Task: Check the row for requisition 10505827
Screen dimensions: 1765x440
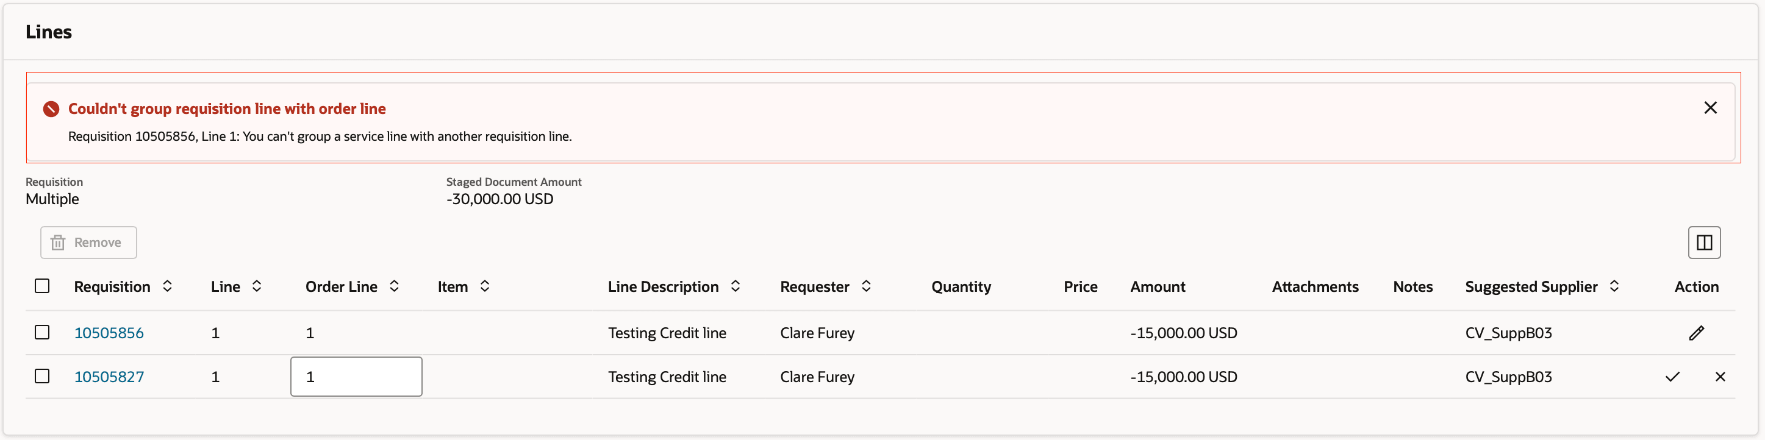Action: point(42,377)
